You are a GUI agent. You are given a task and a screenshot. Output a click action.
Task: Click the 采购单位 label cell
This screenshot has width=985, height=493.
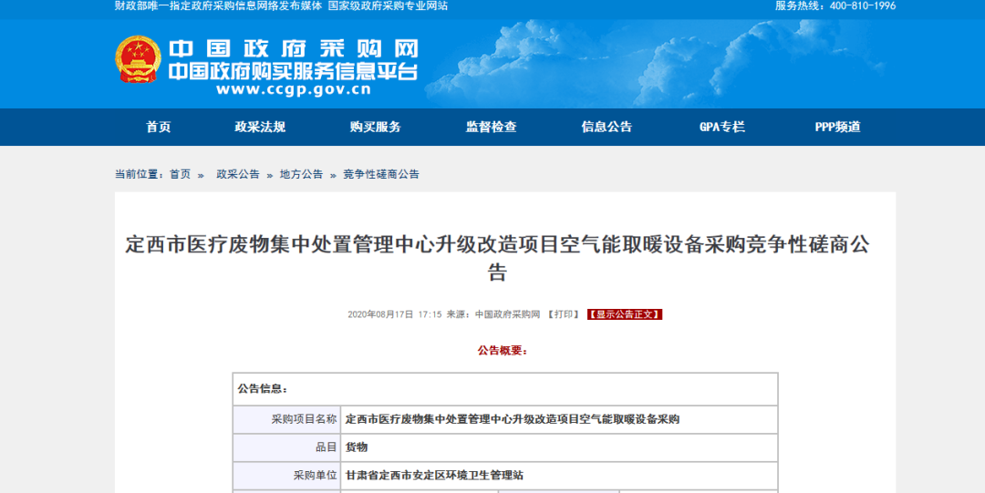[287, 476]
